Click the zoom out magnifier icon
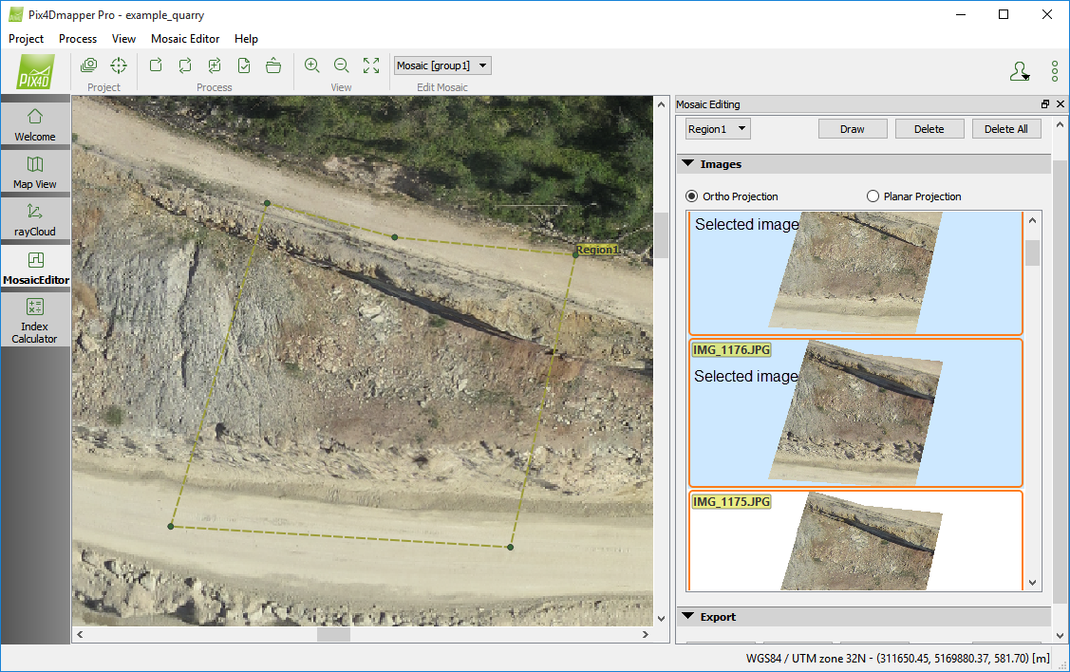1070x672 pixels. tap(342, 65)
